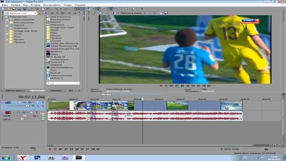Expand the Network node in the folder tree
This screenshot has width=286, height=161.
coord(7,25)
